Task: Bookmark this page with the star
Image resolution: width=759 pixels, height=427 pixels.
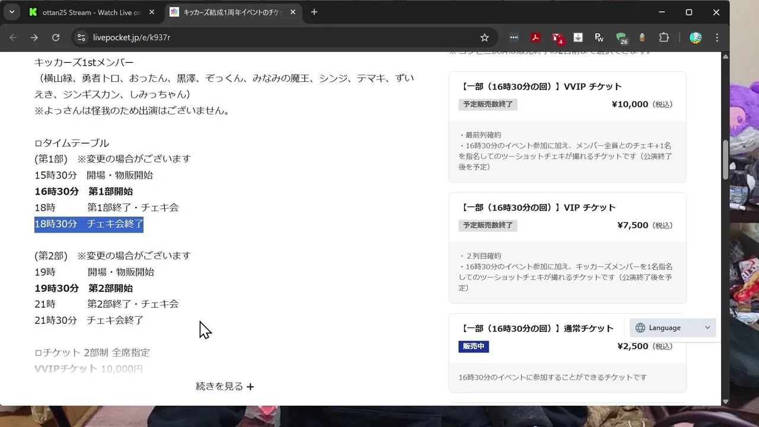Action: click(x=484, y=37)
